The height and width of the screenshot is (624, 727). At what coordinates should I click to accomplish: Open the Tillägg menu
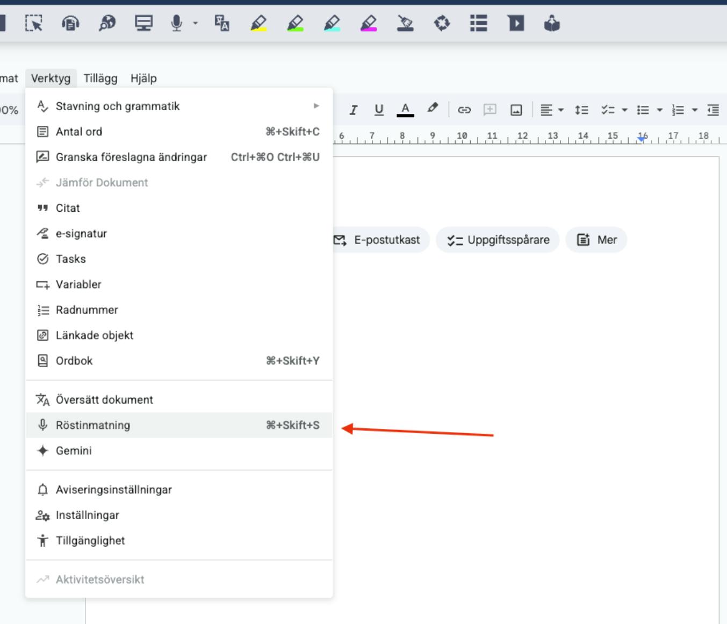click(100, 78)
